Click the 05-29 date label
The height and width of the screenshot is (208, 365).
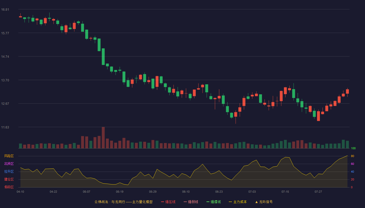[153, 192]
